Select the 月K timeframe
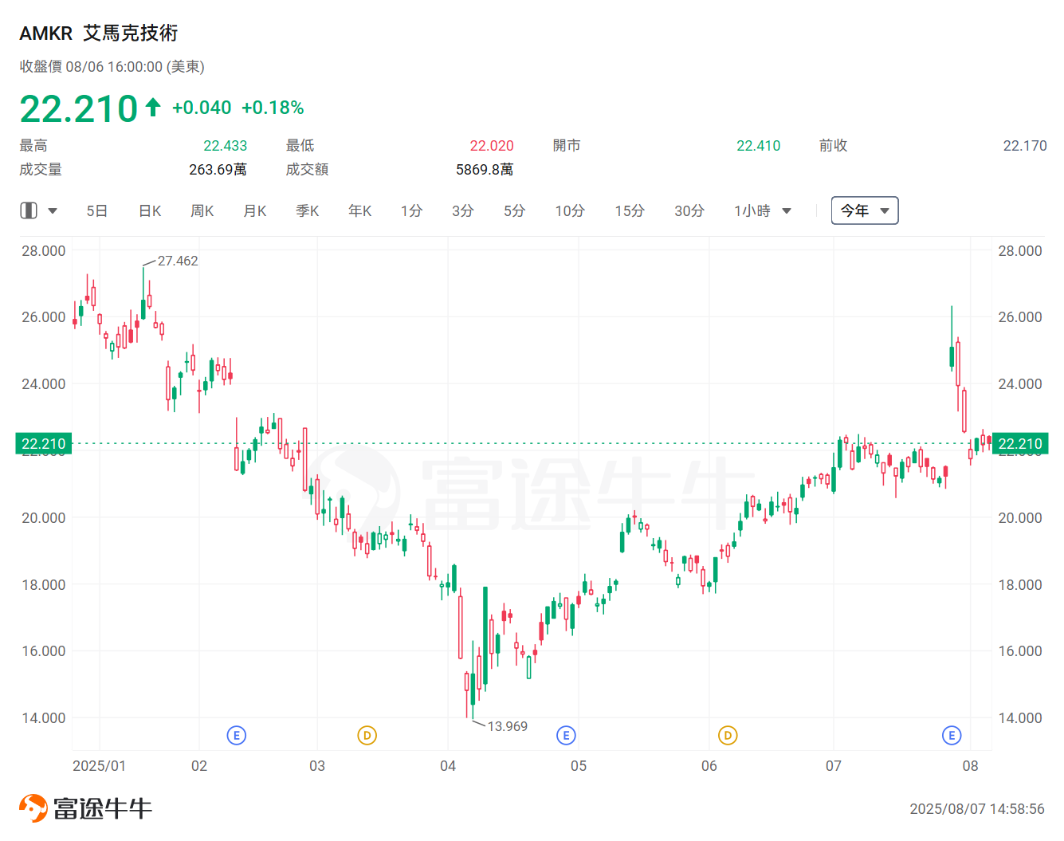Image resolution: width=1064 pixels, height=841 pixels. 254,210
